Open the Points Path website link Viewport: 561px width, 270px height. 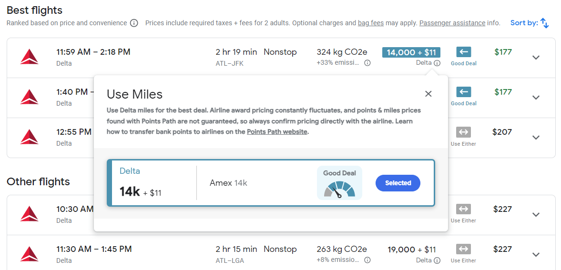tap(277, 132)
